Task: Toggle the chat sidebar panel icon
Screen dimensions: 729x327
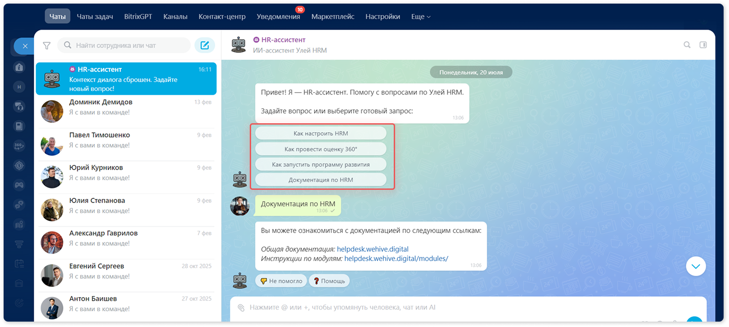Action: pos(703,45)
